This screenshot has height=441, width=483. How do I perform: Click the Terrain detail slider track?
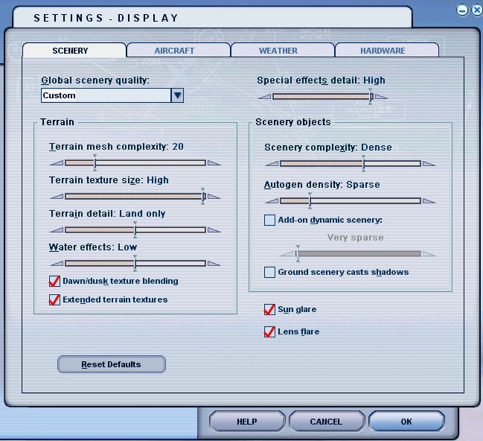click(x=135, y=230)
